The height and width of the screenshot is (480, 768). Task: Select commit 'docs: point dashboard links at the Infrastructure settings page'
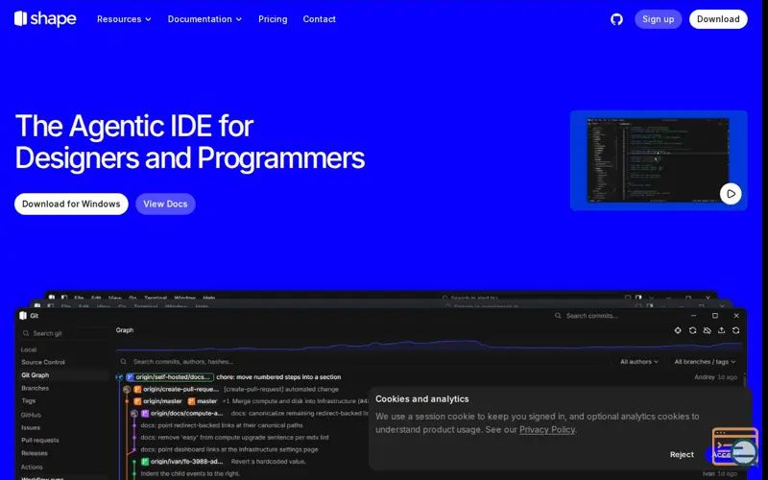[229, 449]
